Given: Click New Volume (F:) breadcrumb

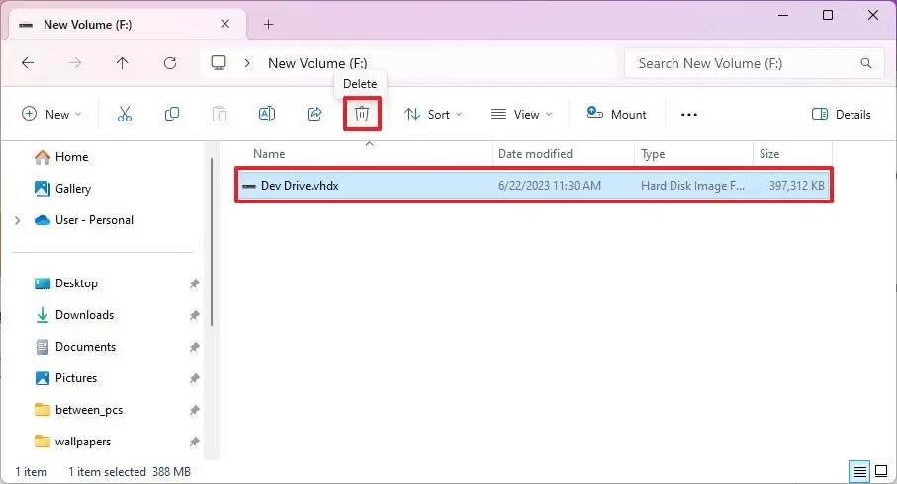Looking at the screenshot, I should click(x=317, y=63).
